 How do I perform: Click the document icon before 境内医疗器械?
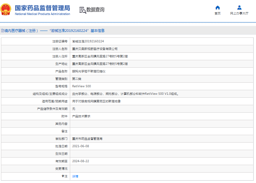[2, 31]
